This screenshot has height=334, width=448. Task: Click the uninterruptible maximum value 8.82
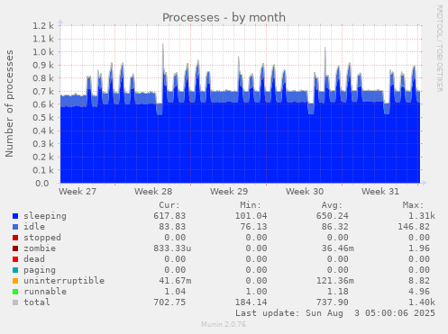(419, 281)
